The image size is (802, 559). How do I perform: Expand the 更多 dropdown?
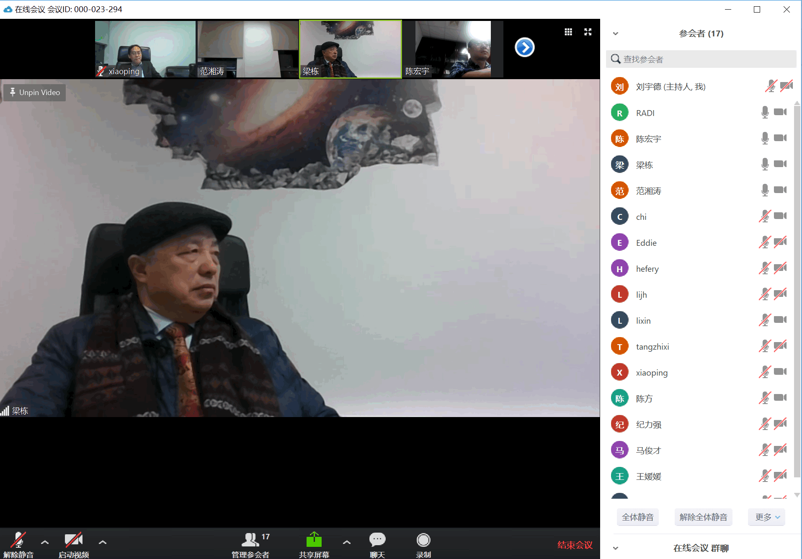point(767,517)
